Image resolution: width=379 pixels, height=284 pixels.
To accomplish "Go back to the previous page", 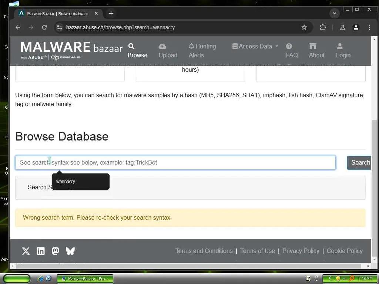I will click(18, 27).
